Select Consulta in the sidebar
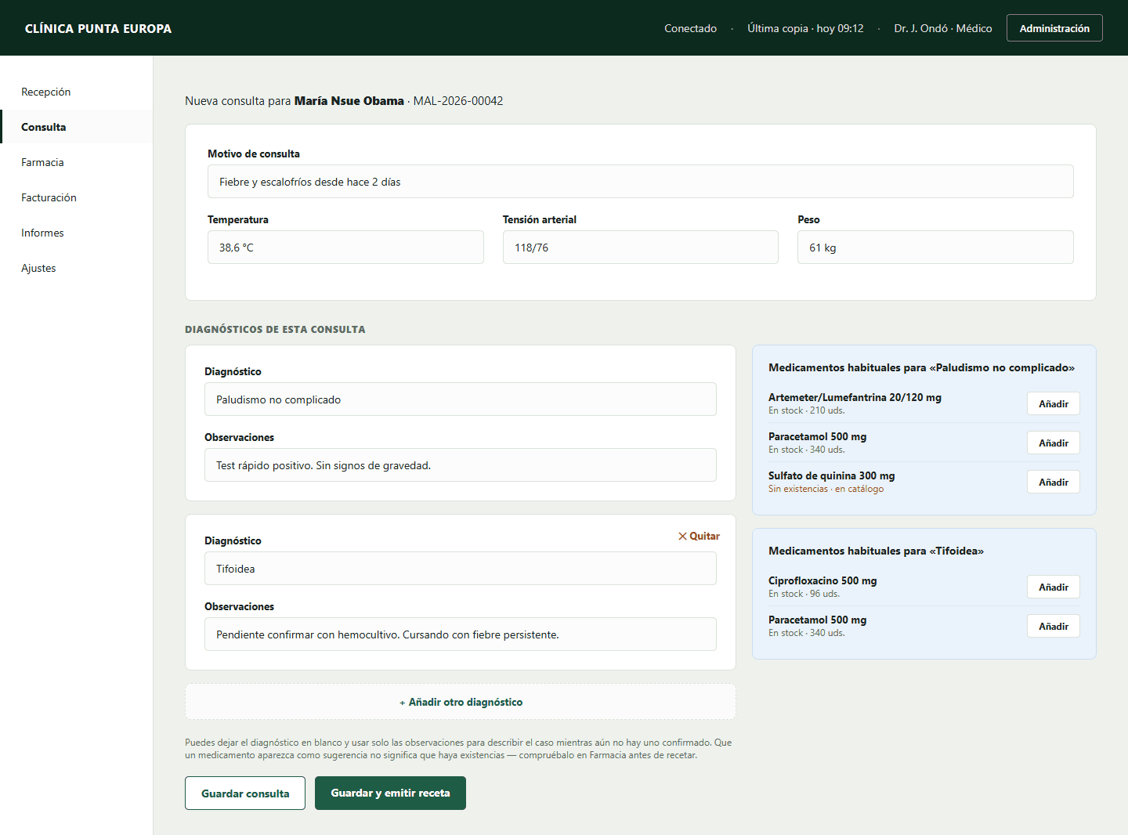The width and height of the screenshot is (1128, 835). click(x=77, y=127)
